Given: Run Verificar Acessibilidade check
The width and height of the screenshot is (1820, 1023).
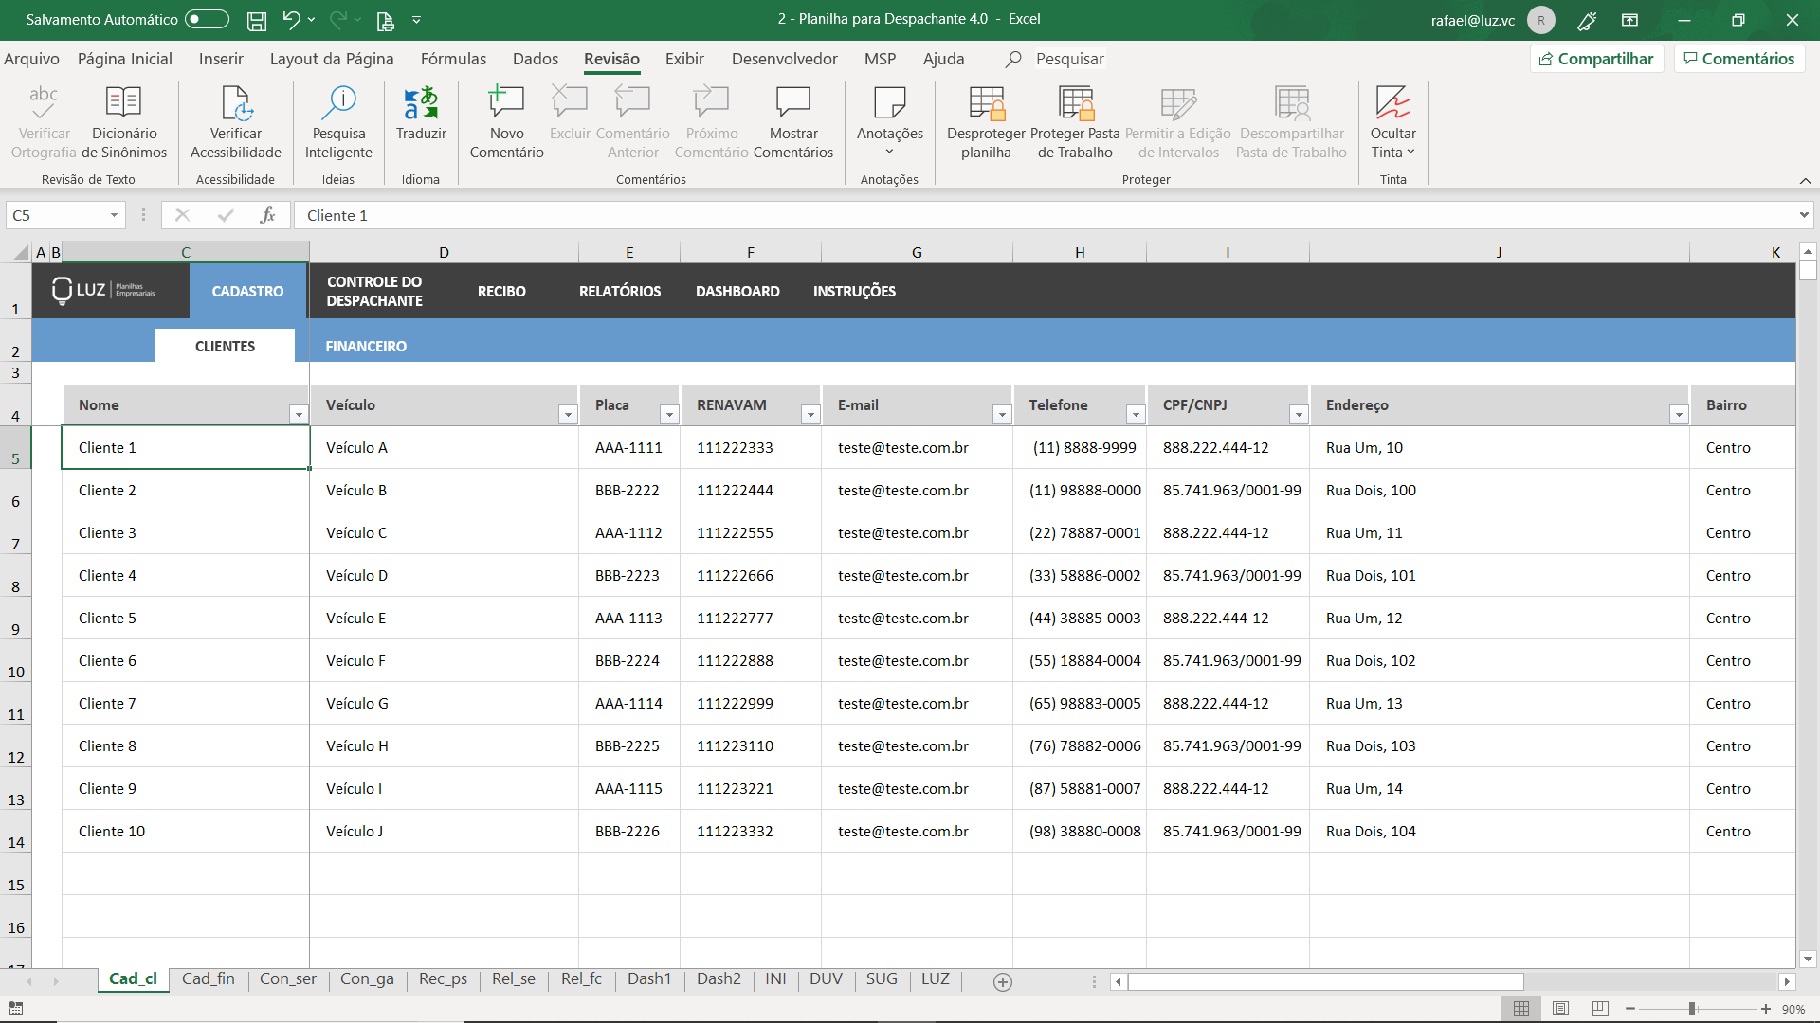Looking at the screenshot, I should pyautogui.click(x=236, y=123).
